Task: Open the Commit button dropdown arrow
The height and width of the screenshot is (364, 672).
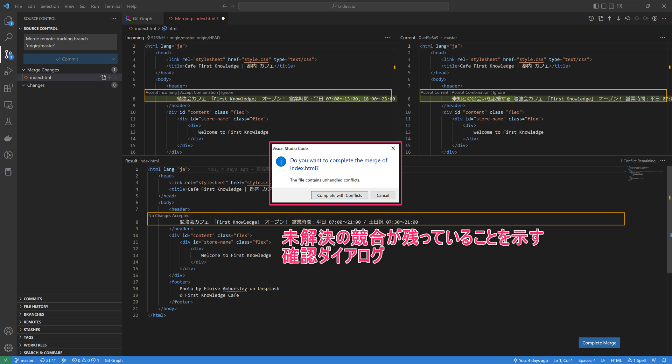Action: (x=113, y=59)
